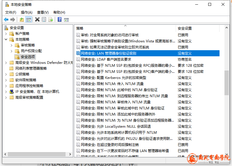Select 限制 NTLM: 添加此域中的服务器例外 row
232x166 pixels.
coord(148,114)
